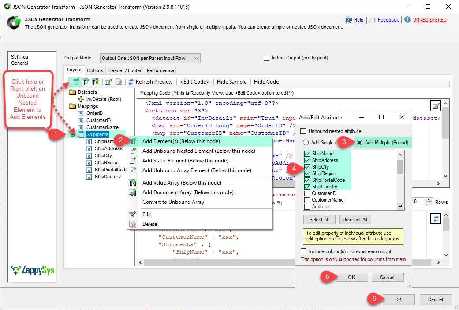Image resolution: width=459 pixels, height=310 pixels.
Task: Click the ShipRegion node icon
Action: click(x=89, y=162)
